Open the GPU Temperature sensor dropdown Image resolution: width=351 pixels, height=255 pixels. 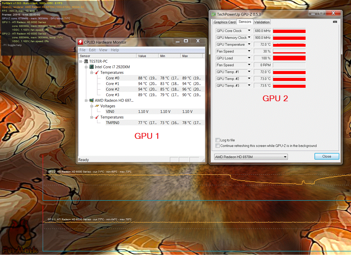tap(249, 44)
